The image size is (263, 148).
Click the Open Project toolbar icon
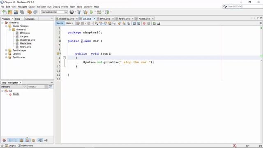click(16, 12)
